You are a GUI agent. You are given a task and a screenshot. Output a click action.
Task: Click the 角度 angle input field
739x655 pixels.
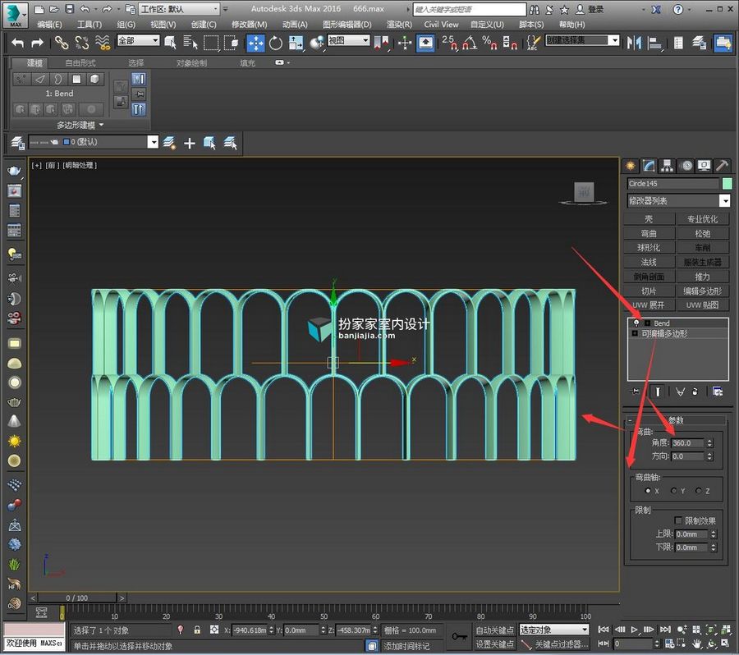(687, 443)
